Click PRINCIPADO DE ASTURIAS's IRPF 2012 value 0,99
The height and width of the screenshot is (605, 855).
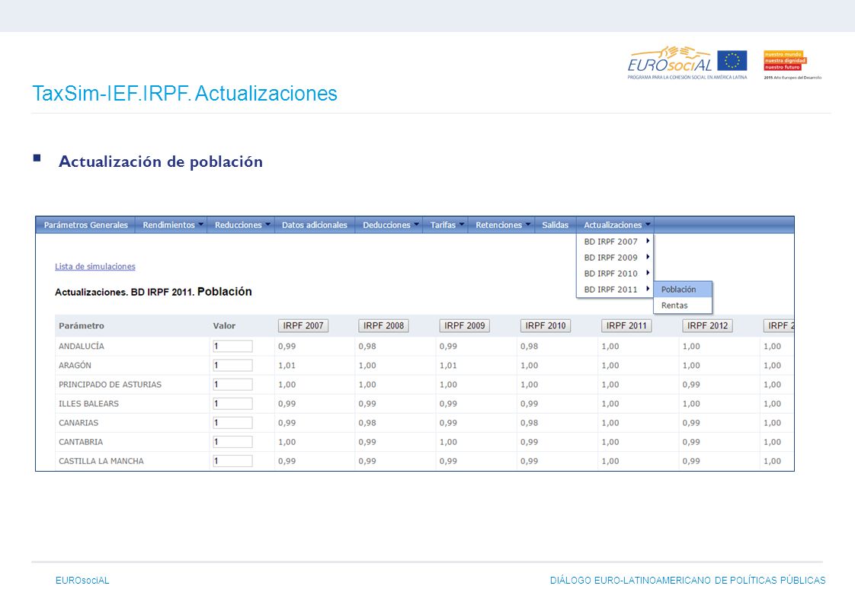[x=691, y=385]
